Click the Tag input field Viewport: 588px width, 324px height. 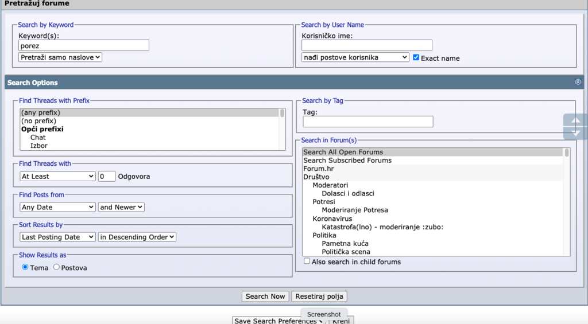tap(368, 122)
